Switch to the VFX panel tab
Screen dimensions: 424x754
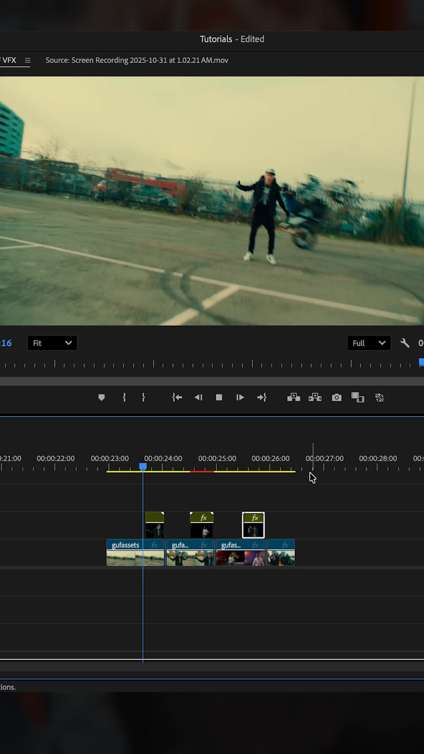8,60
